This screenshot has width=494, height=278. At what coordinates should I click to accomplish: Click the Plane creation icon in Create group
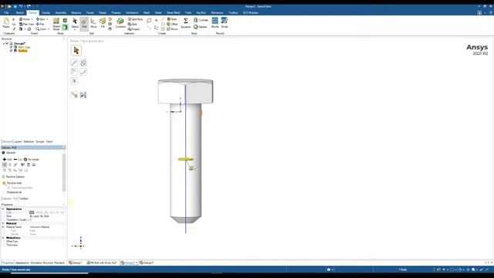149,20
